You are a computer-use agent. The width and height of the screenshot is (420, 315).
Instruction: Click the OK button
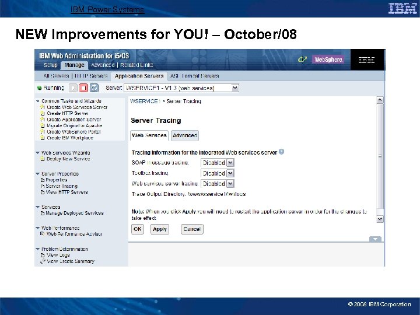pos(138,229)
